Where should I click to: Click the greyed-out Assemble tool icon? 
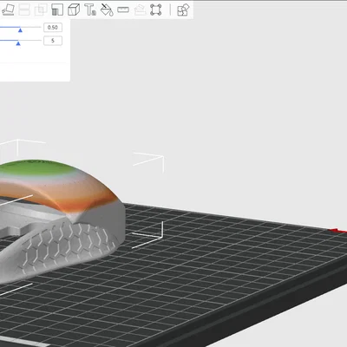(x=140, y=10)
